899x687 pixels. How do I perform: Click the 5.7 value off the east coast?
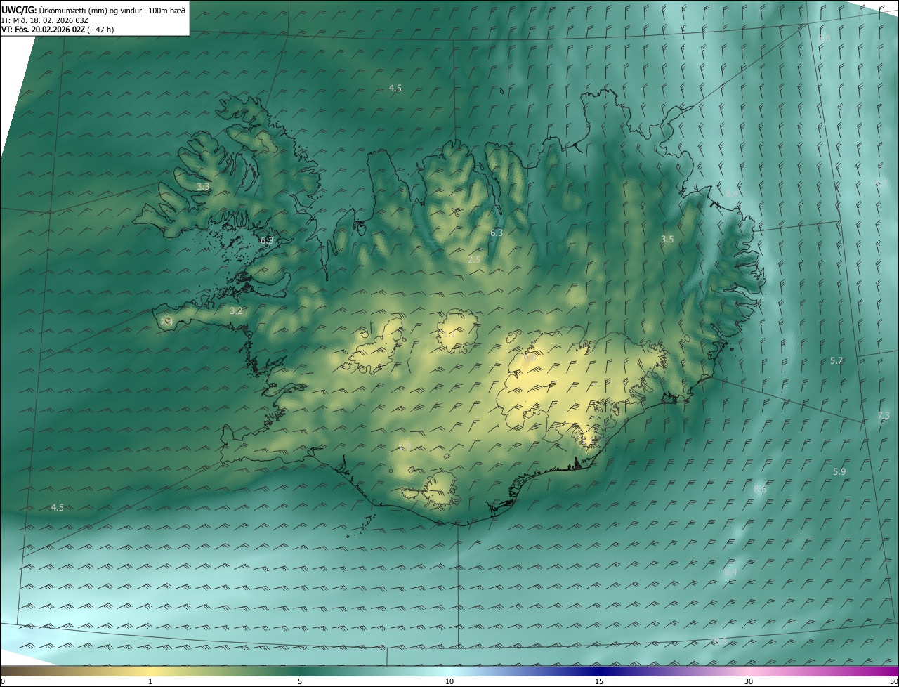coord(836,361)
